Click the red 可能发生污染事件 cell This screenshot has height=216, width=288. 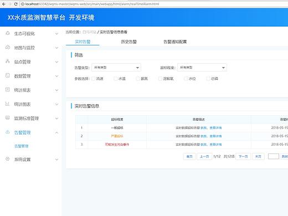tap(117, 145)
